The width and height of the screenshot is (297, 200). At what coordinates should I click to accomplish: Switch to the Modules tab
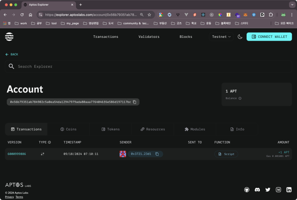(x=195, y=129)
